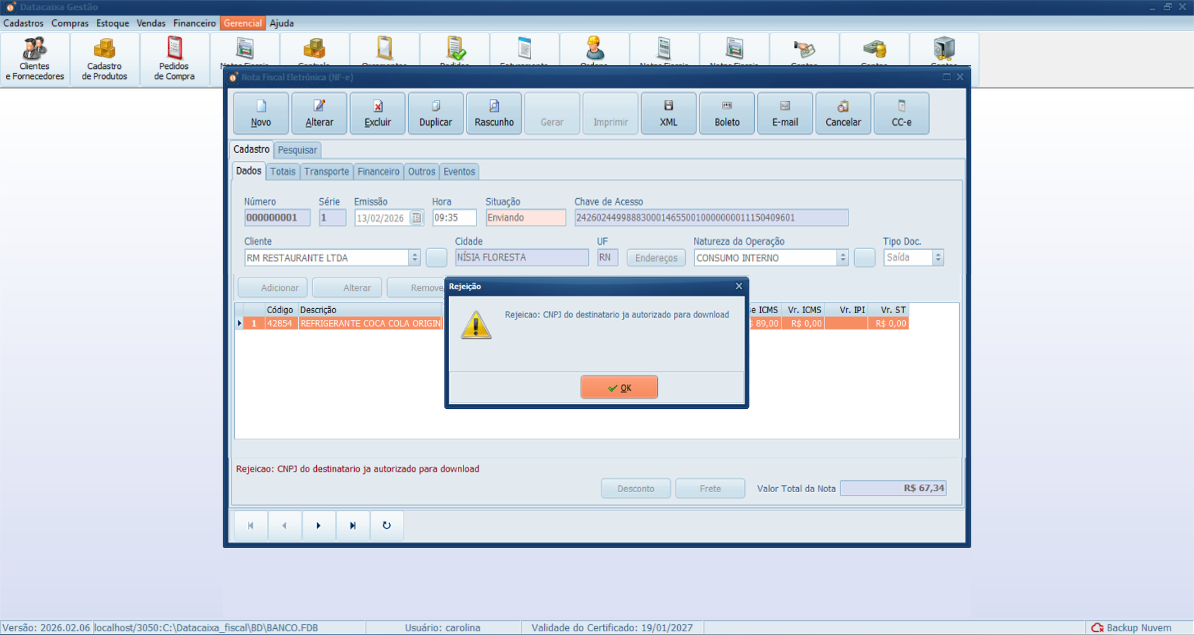Click the Novo toolbar button
This screenshot has height=635, width=1194.
pos(261,113)
